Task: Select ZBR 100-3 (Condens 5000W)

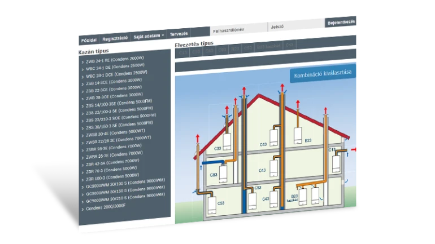Action: pyautogui.click(x=112, y=177)
